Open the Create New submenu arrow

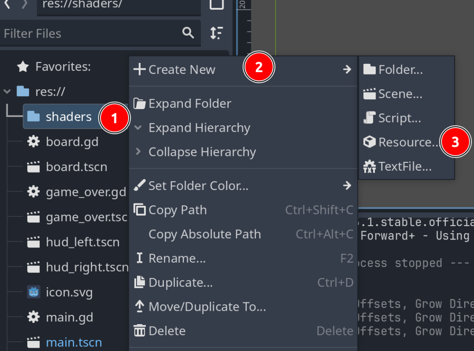tap(347, 70)
